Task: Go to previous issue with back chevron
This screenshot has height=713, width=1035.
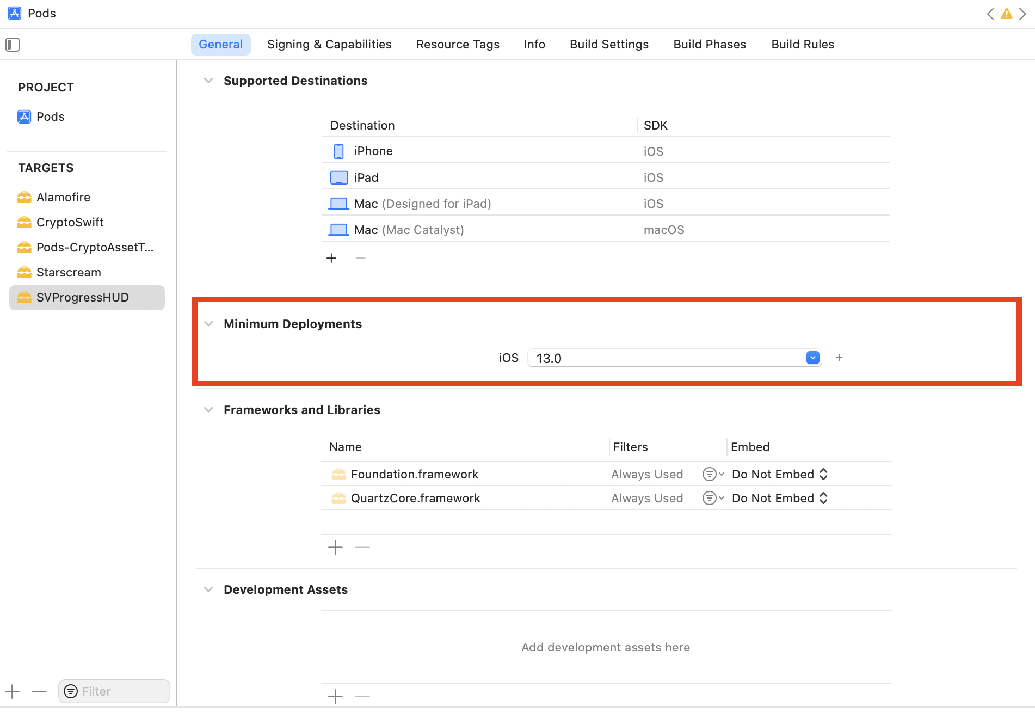Action: tap(990, 14)
